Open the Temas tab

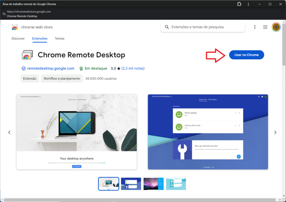tap(59, 39)
